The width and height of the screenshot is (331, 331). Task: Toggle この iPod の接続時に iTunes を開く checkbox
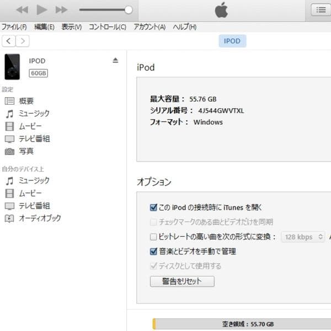pyautogui.click(x=153, y=207)
